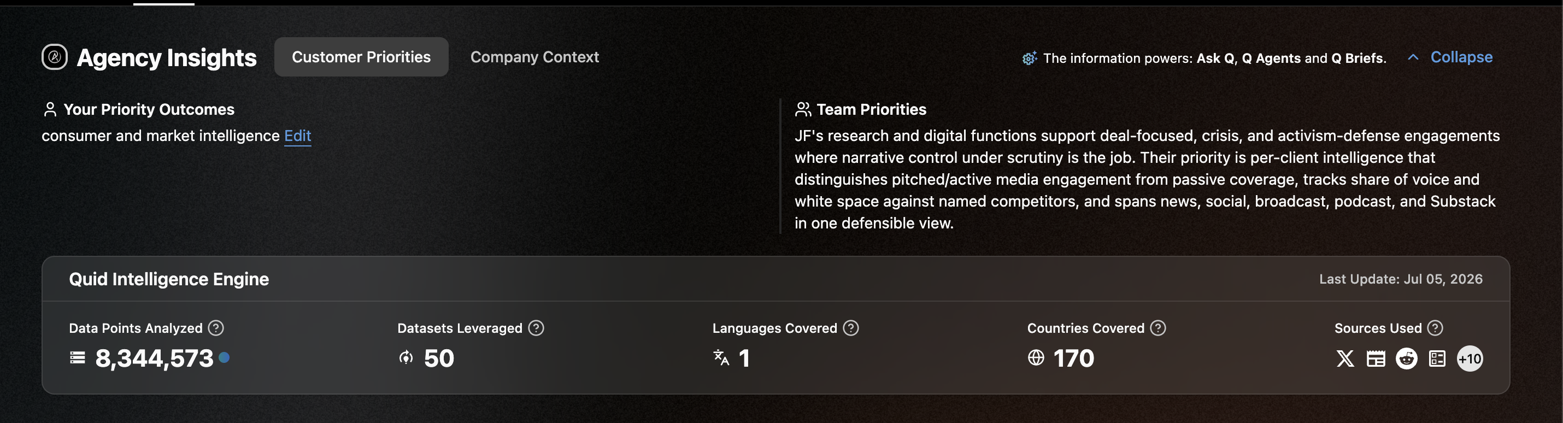Open the X (Twitter) source icon
The height and width of the screenshot is (423, 1563).
(1345, 359)
